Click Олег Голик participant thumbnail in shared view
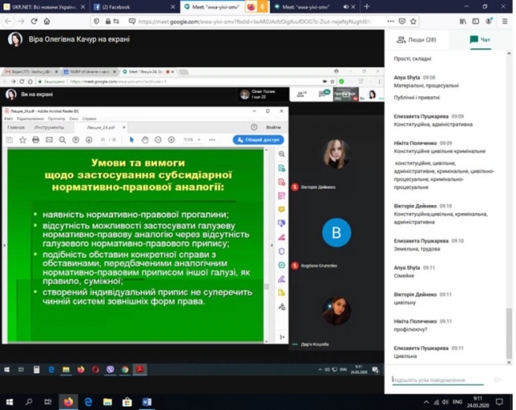 263,94
